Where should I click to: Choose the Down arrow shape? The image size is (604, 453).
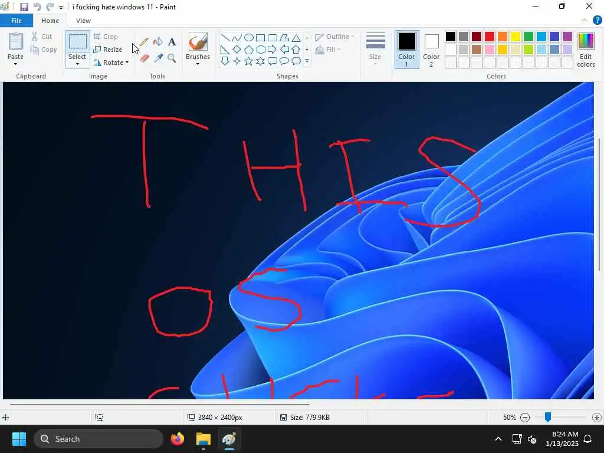point(225,61)
